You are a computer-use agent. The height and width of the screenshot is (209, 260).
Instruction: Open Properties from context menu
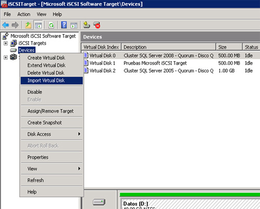[51, 157]
